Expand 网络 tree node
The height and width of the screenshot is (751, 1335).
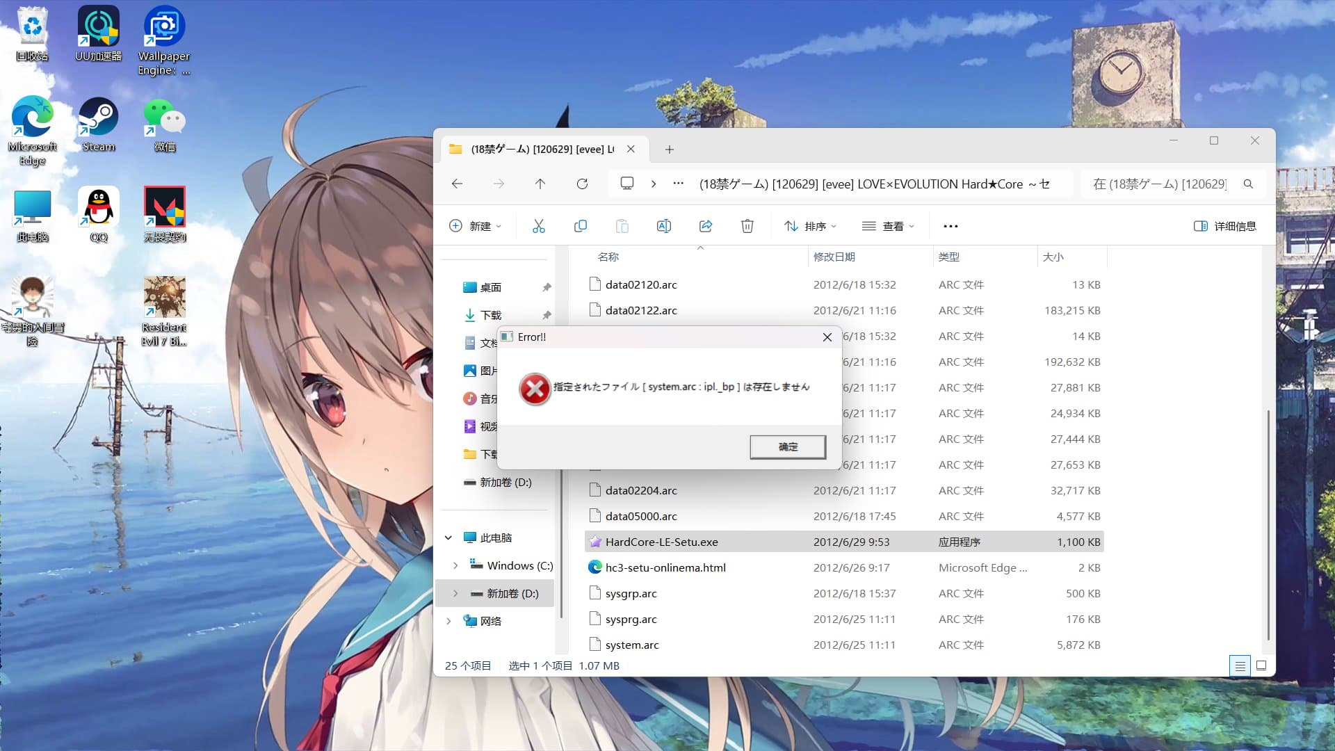tap(448, 621)
